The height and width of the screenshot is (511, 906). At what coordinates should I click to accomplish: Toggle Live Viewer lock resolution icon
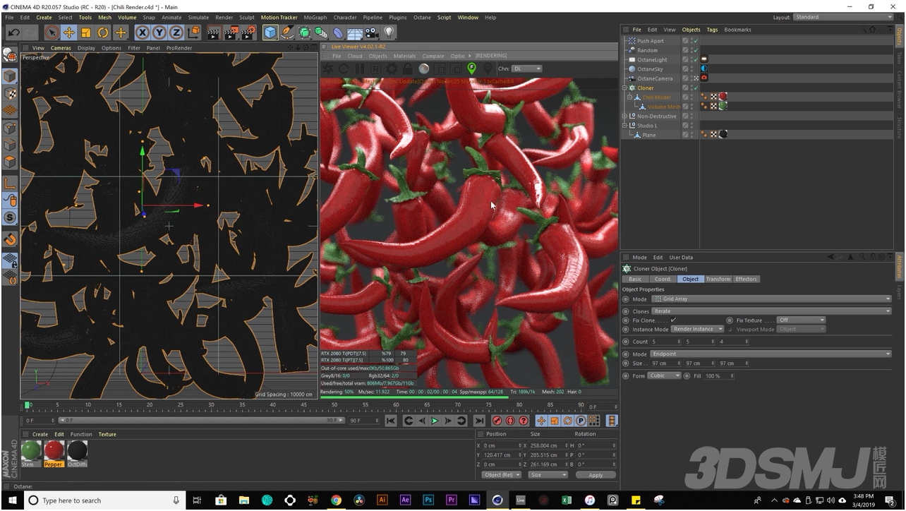408,68
